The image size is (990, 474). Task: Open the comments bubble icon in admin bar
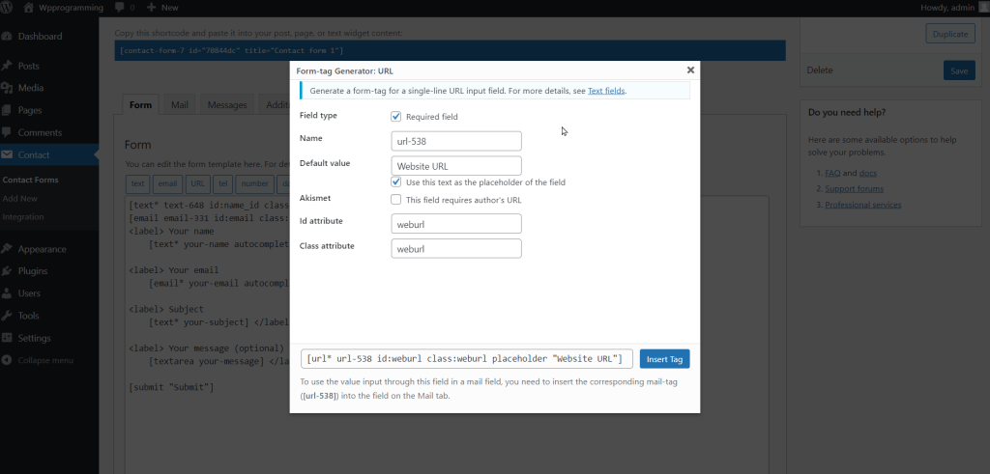click(119, 8)
